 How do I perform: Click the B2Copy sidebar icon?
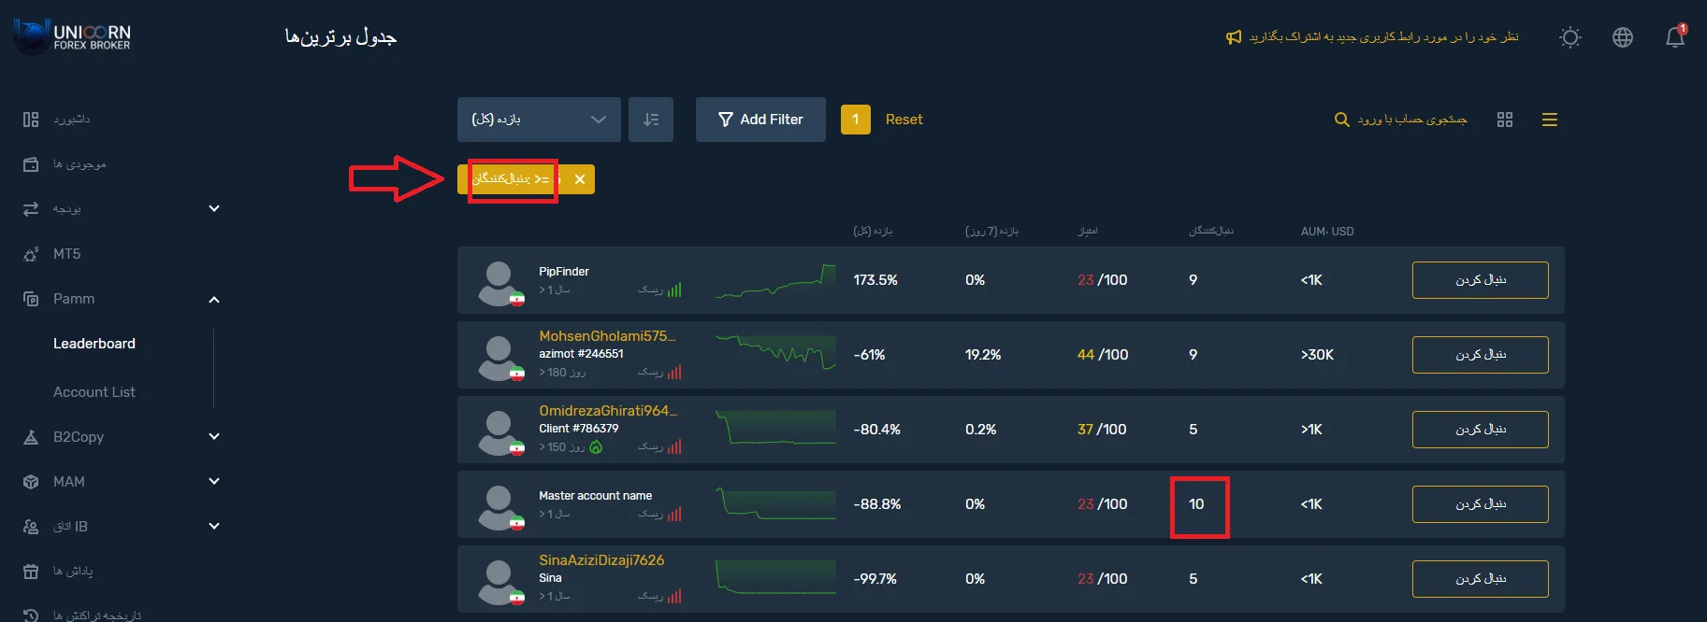tap(31, 437)
